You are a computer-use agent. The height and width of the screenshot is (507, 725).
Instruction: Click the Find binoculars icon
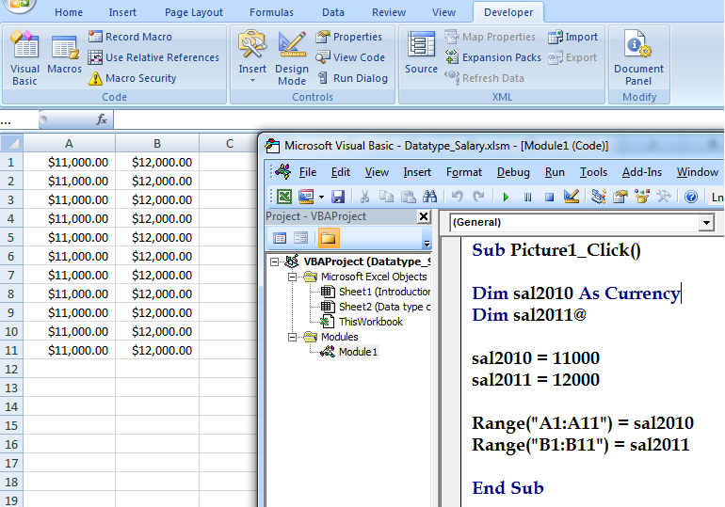point(429,197)
